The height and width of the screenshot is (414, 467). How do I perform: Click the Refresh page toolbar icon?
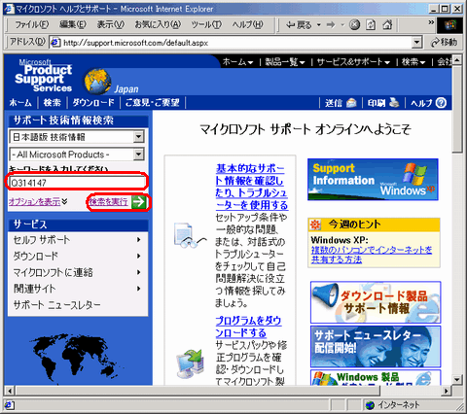(371, 24)
